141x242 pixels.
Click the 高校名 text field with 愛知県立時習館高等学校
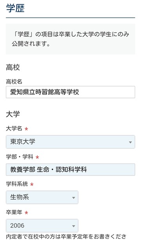[70, 92]
